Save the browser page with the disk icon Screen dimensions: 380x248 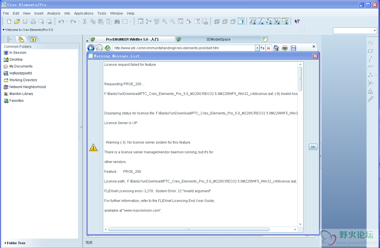[293, 48]
